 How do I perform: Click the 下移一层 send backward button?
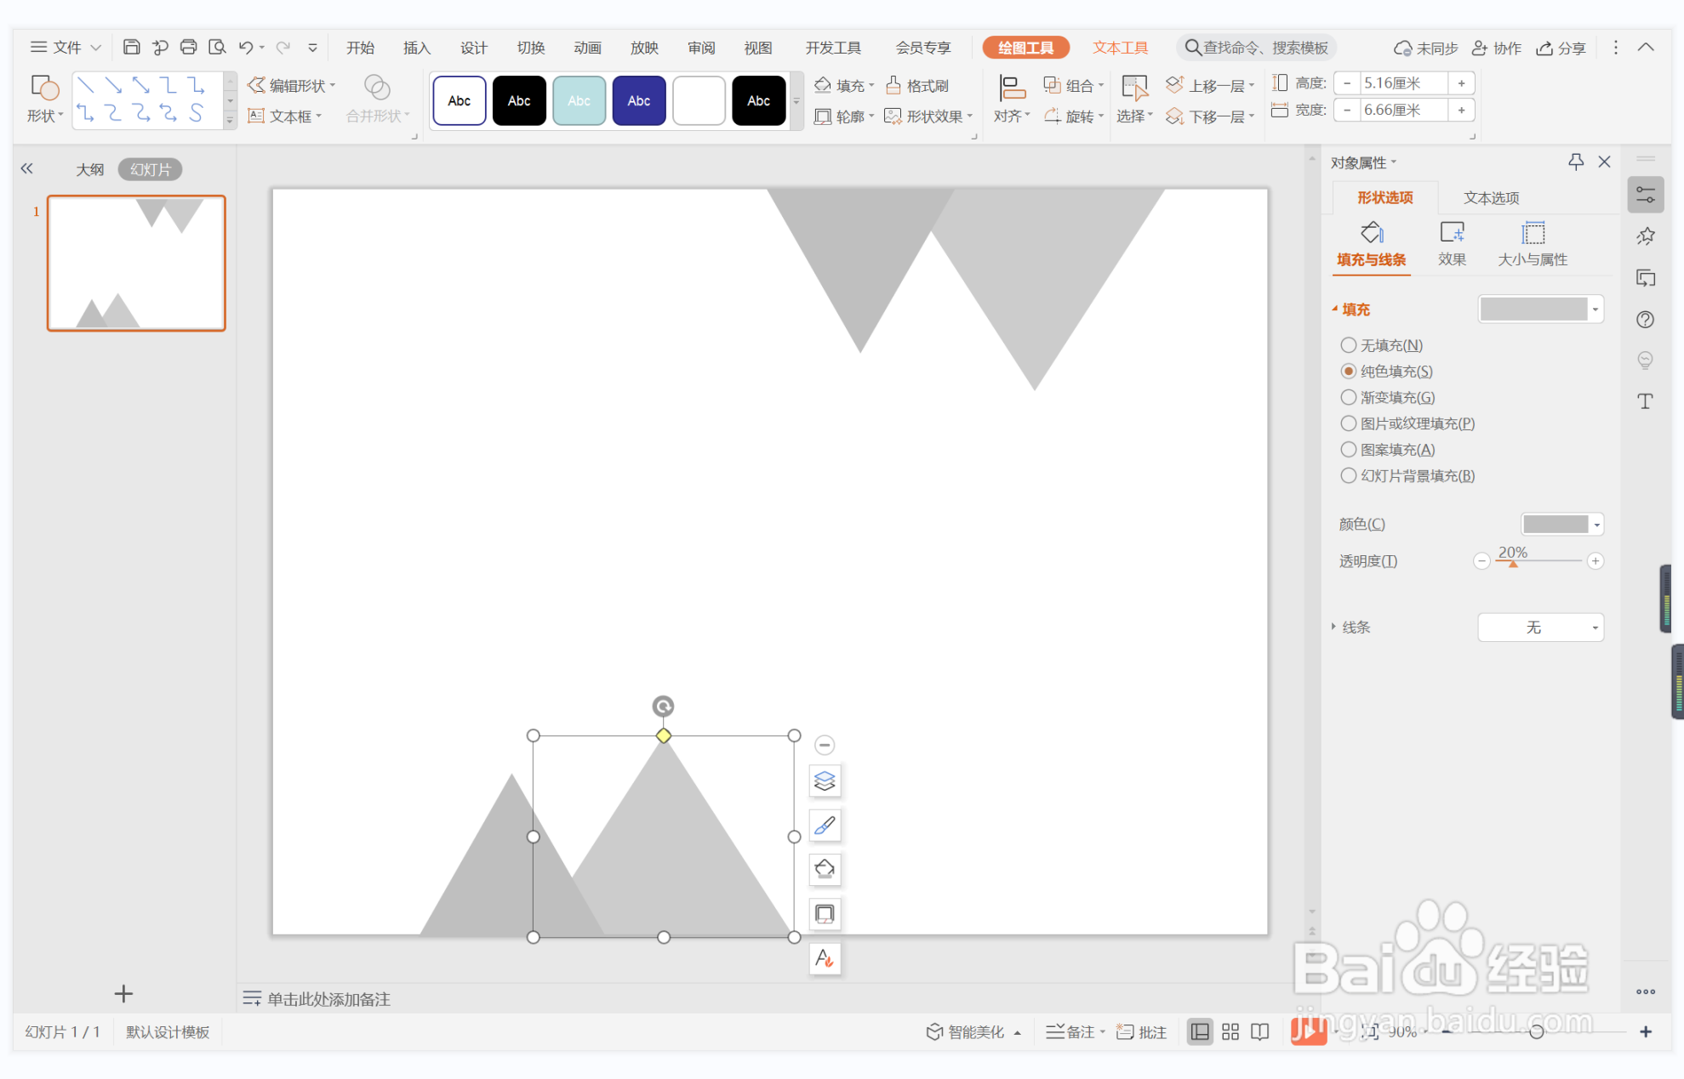(x=1210, y=116)
